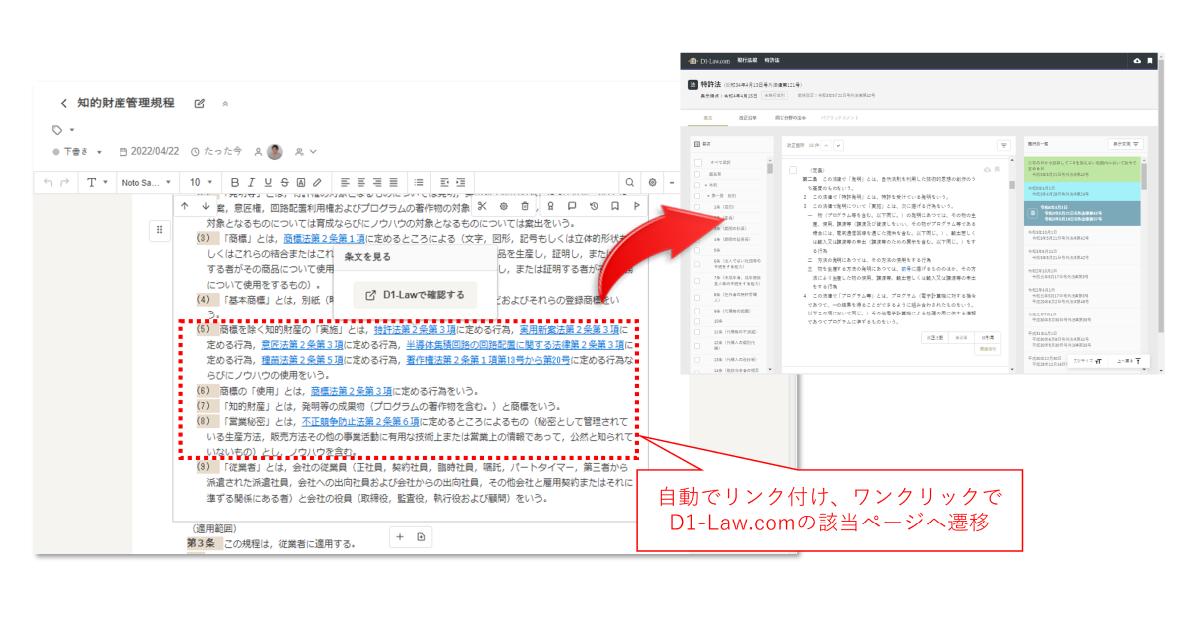Open the 下書き status dropdown
This screenshot has width=1195, height=627.
(79, 152)
